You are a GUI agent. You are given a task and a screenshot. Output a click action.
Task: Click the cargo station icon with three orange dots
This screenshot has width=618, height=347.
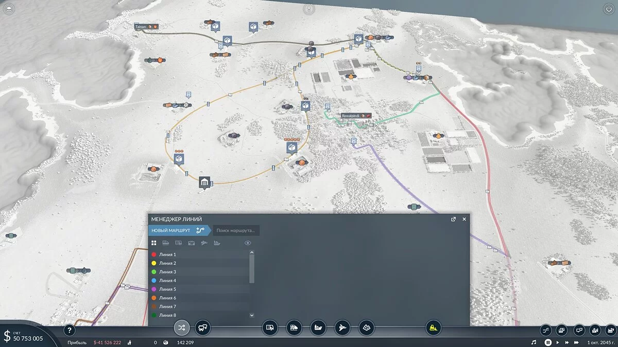click(179, 159)
